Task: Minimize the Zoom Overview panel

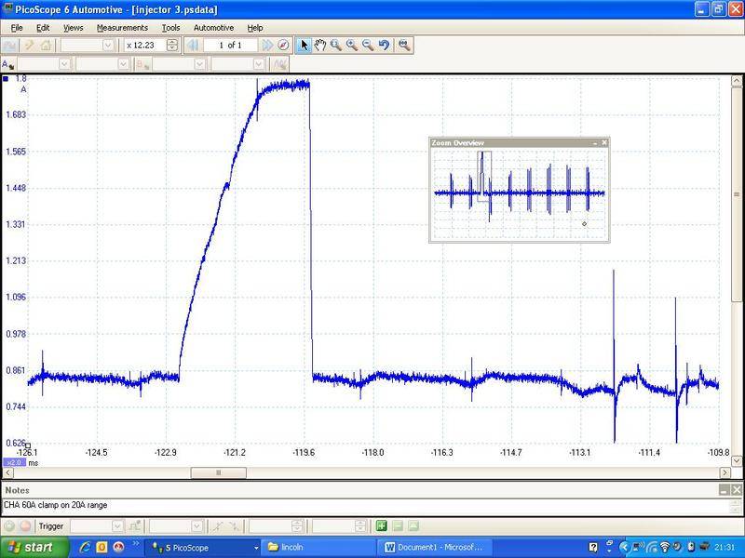Action: (x=595, y=142)
